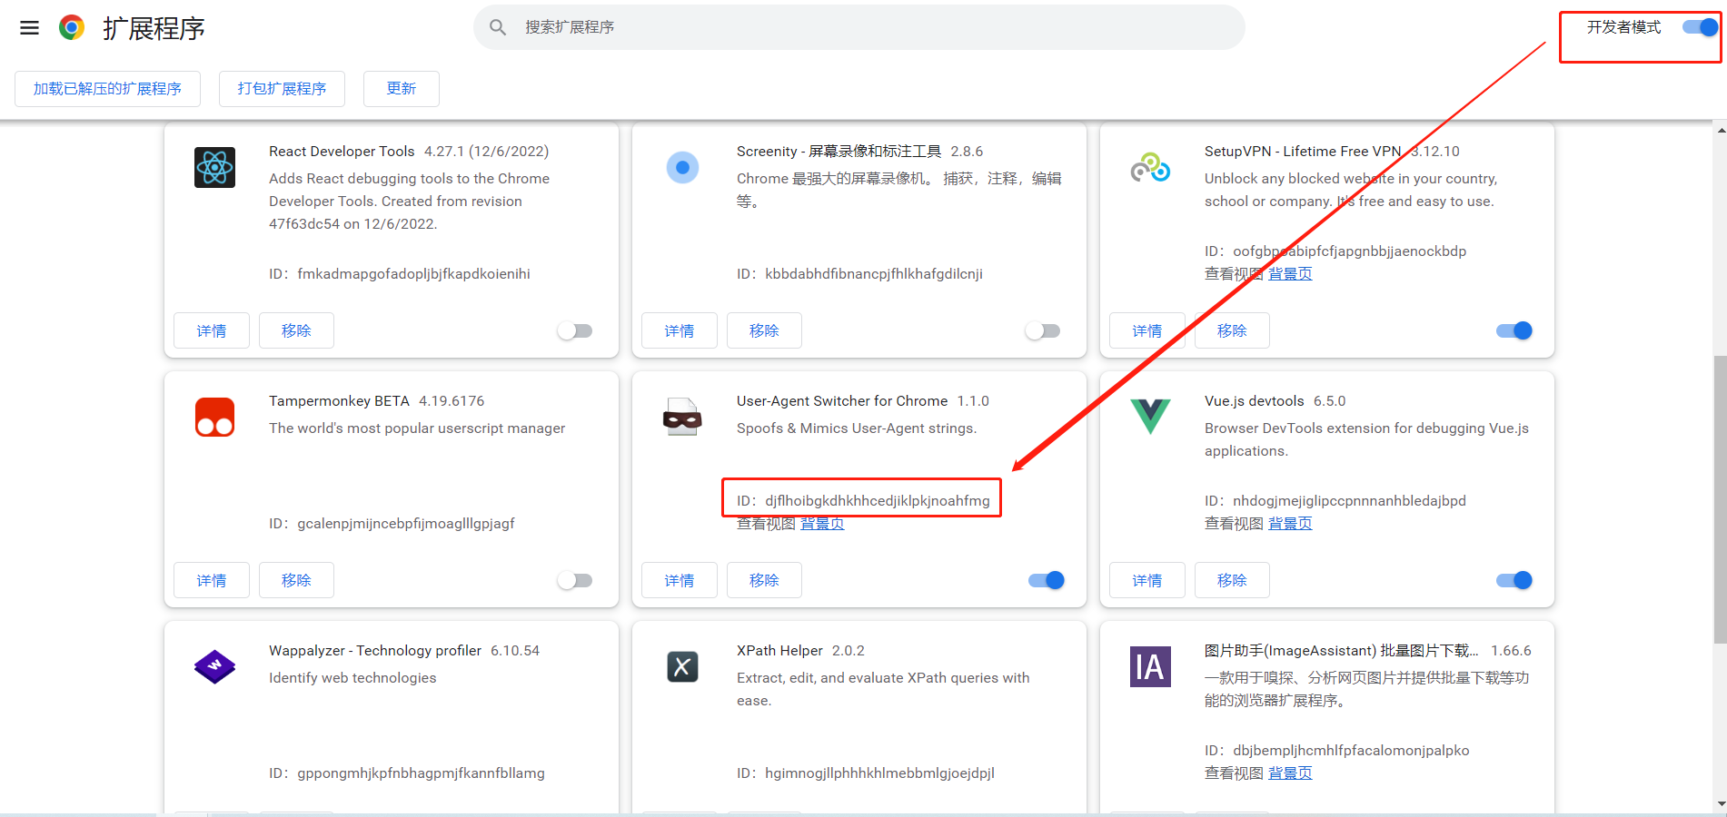Click the Tampermonkey ID gcalenpjmijncebpfijmoaglllgpjagf

coord(406,524)
